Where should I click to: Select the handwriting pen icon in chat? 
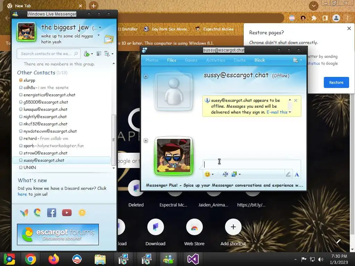point(288,174)
